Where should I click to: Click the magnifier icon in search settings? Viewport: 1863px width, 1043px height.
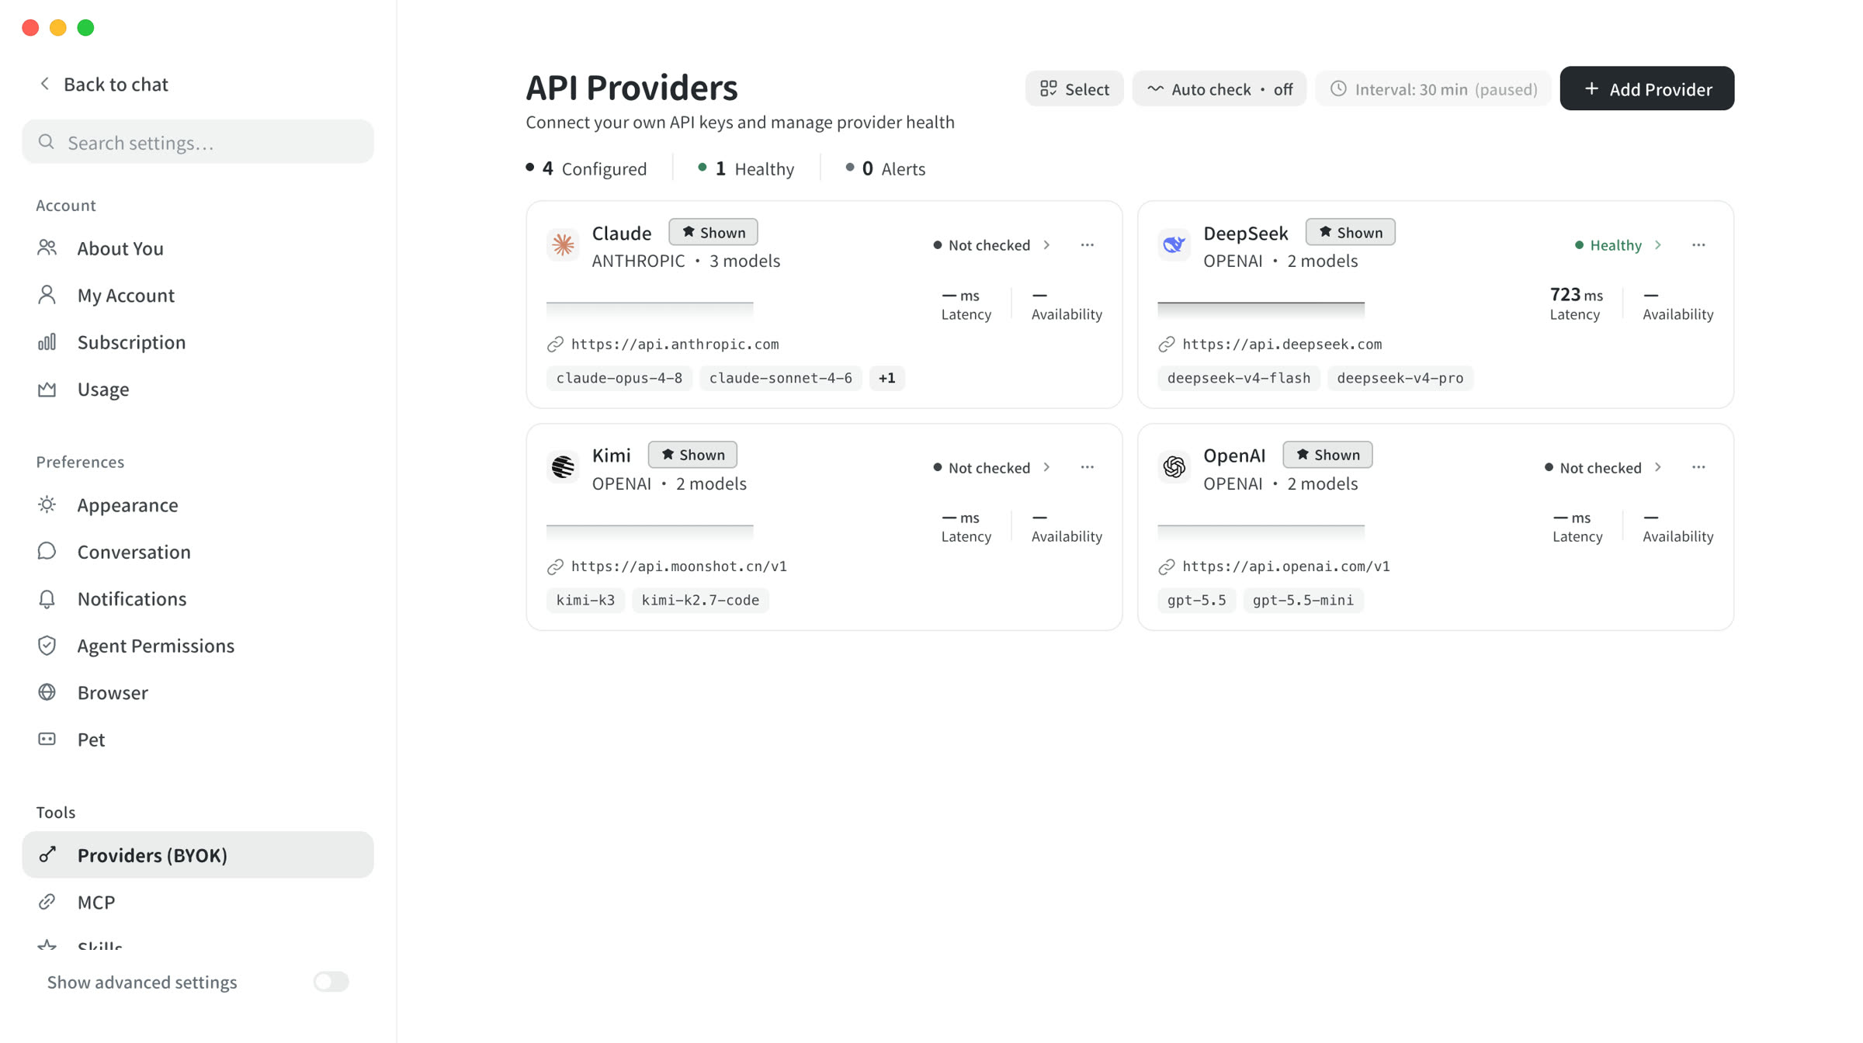pos(47,142)
